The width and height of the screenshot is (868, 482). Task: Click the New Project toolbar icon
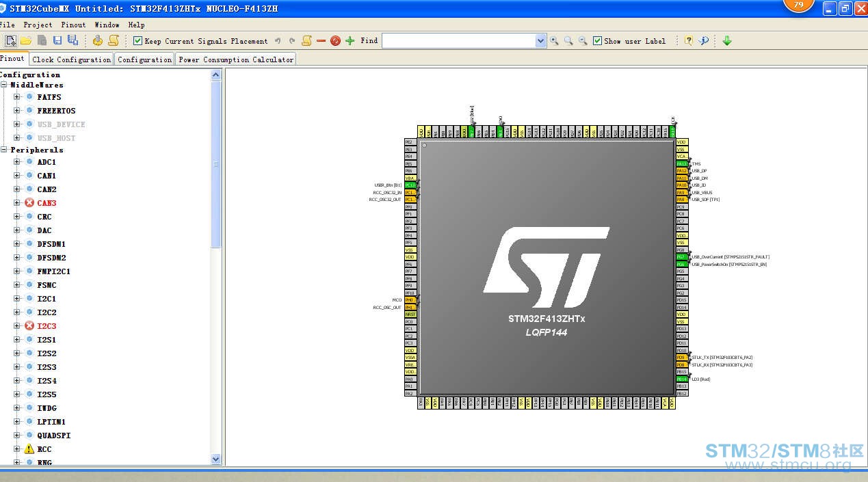point(10,41)
